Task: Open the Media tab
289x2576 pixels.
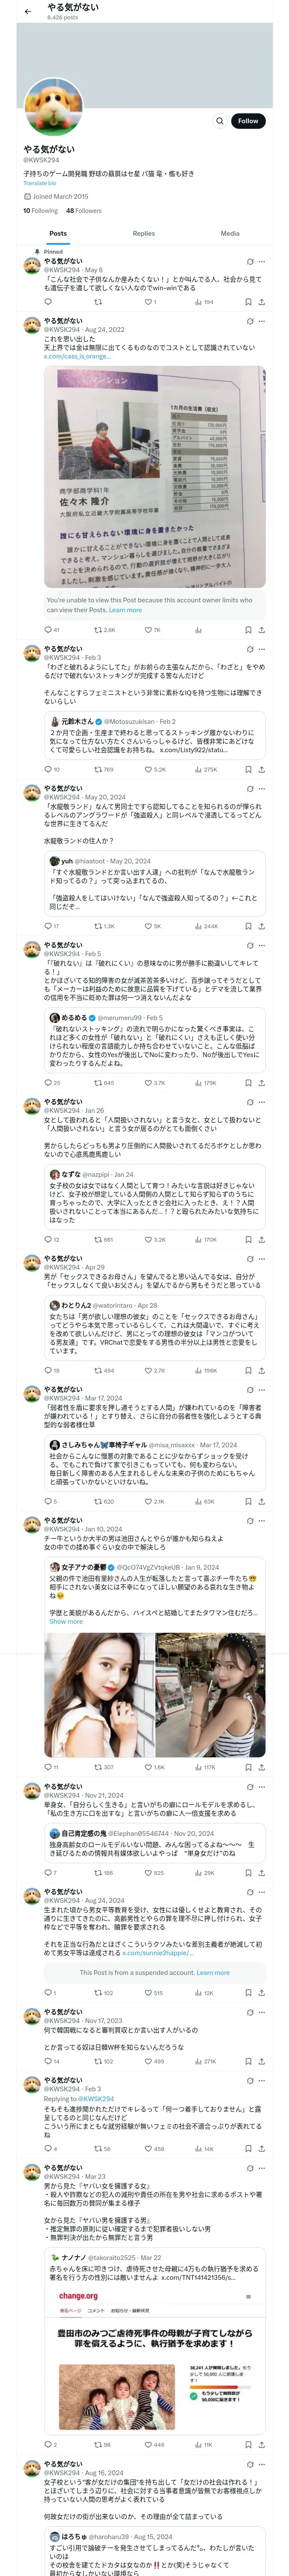Action: click(x=229, y=233)
